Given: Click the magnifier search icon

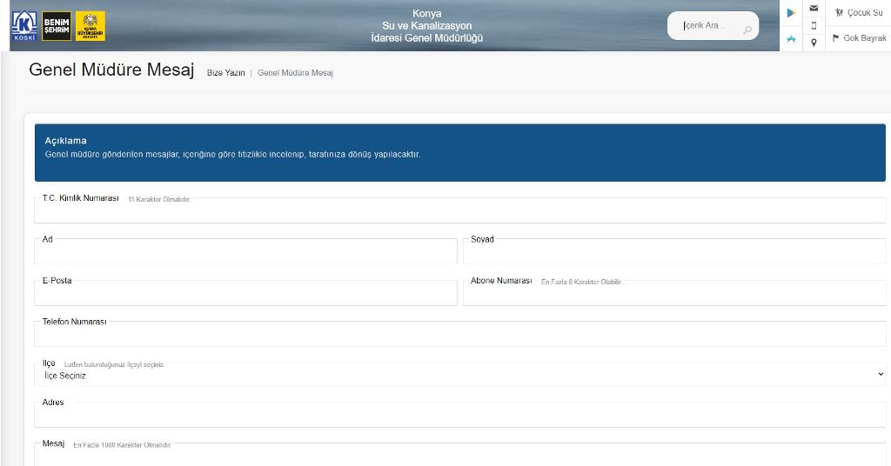Looking at the screenshot, I should pos(747,30).
